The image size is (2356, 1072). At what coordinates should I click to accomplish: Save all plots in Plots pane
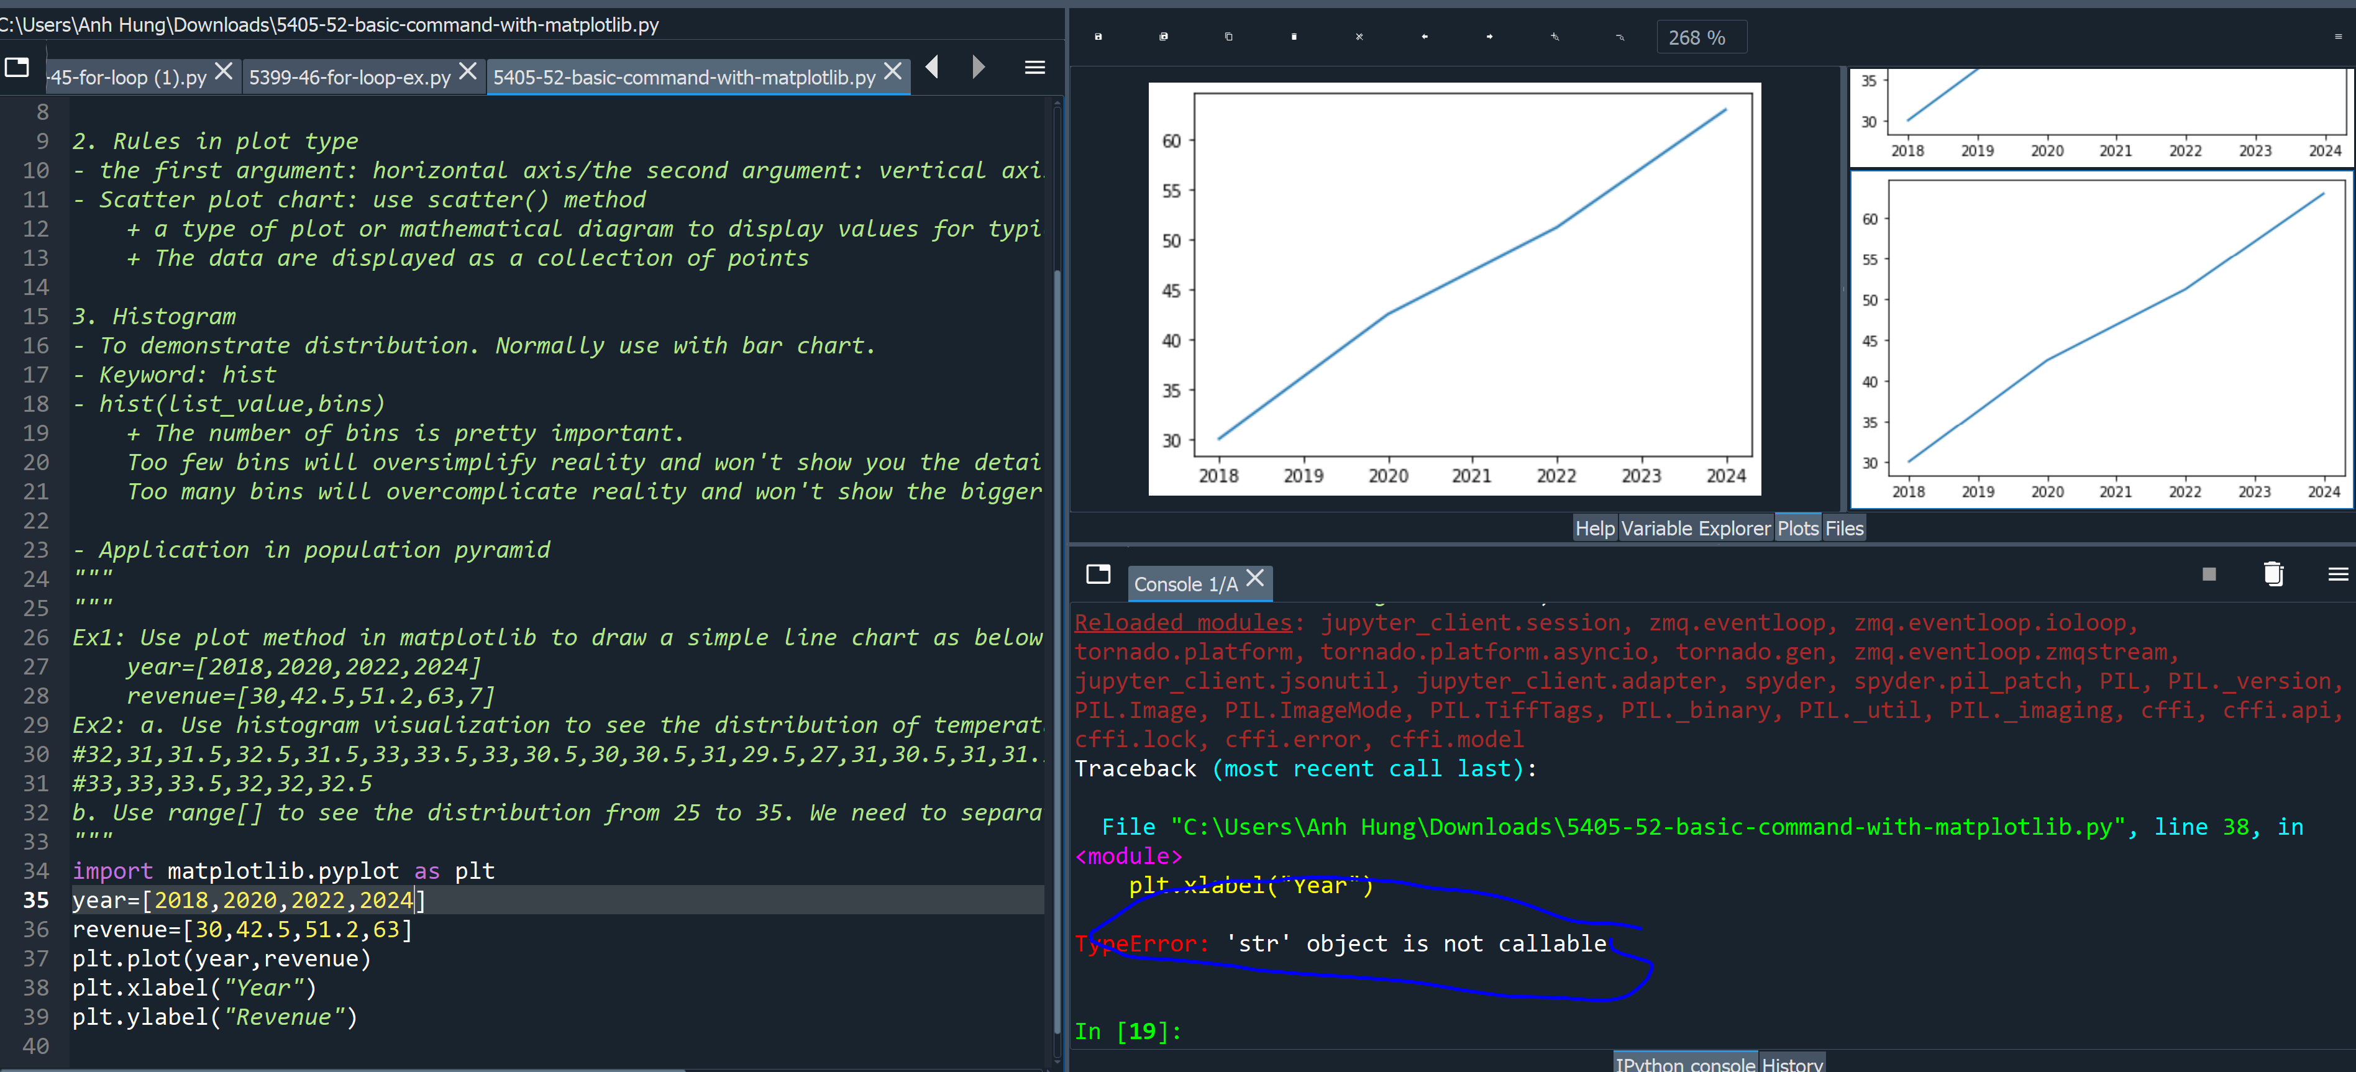(x=1163, y=37)
